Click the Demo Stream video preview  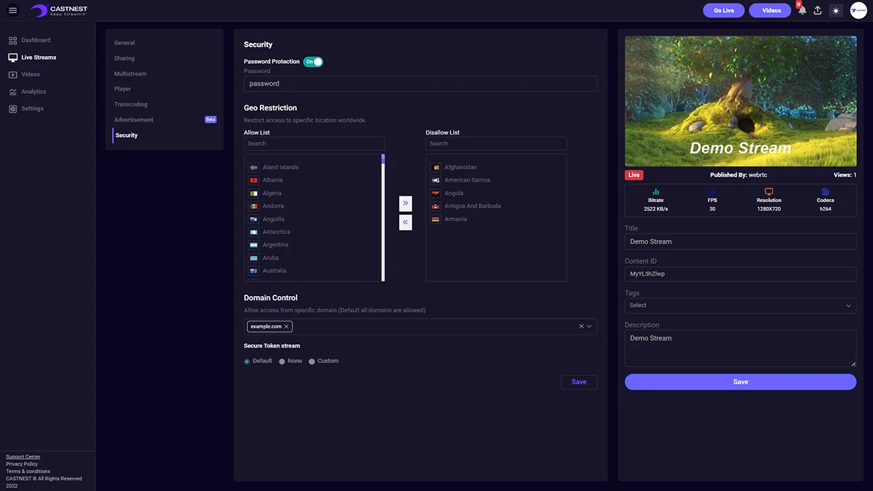pos(741,101)
